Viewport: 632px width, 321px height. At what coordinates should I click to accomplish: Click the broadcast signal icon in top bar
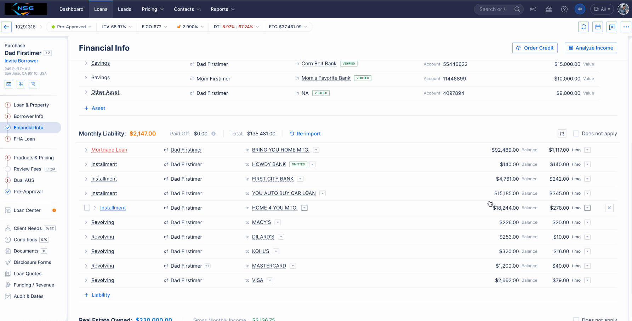point(533,9)
